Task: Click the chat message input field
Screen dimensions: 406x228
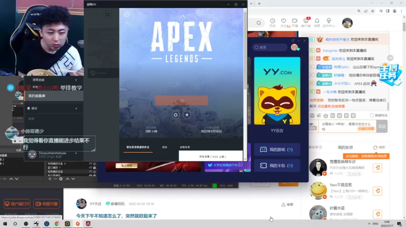Action: pyautogui.click(x=348, y=126)
